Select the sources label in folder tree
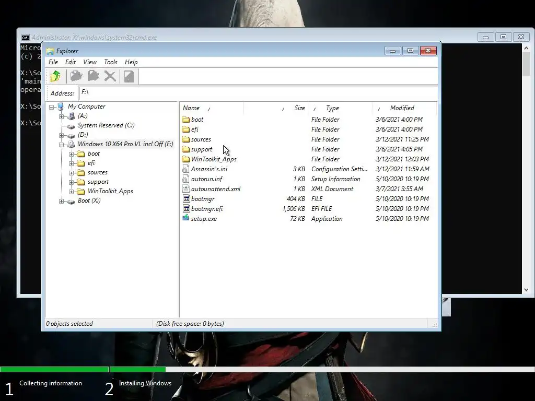The image size is (535, 401). [98, 172]
